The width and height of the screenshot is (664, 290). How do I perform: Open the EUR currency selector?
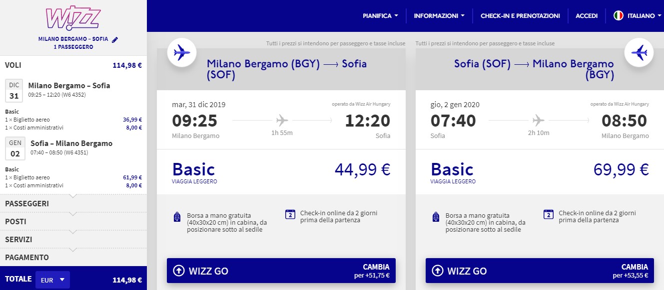click(x=52, y=280)
